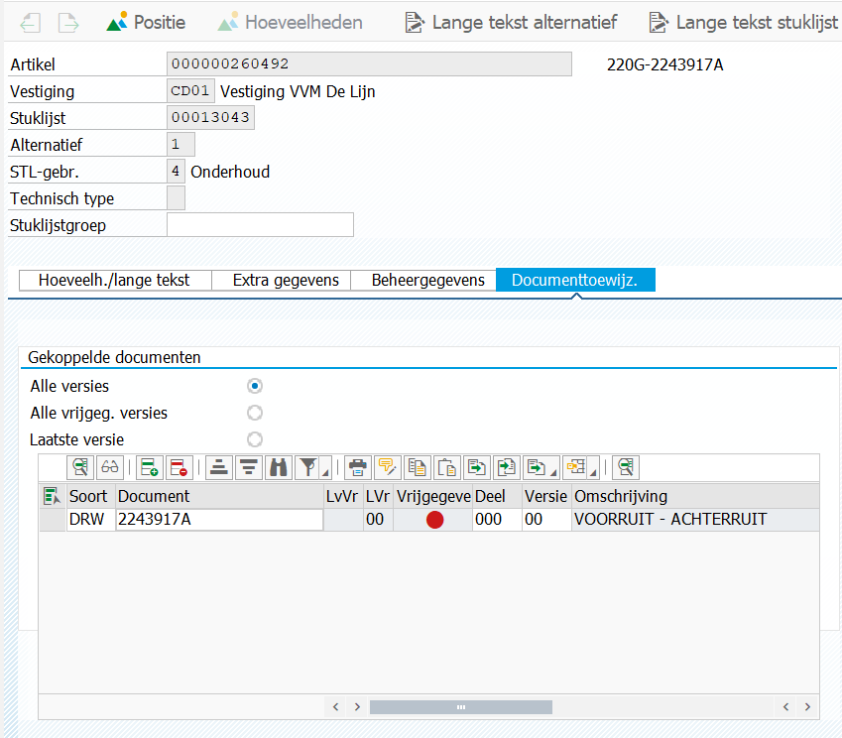Click the far-right scroll right arrow

(807, 707)
